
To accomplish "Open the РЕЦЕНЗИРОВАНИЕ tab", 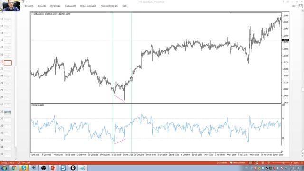I will click(x=109, y=6).
